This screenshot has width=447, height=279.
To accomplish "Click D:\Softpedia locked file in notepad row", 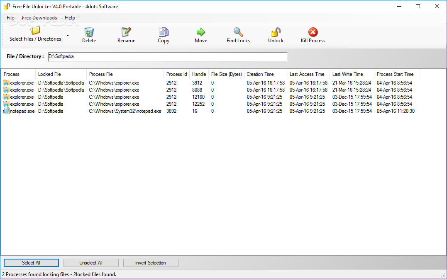I will 51,112.
